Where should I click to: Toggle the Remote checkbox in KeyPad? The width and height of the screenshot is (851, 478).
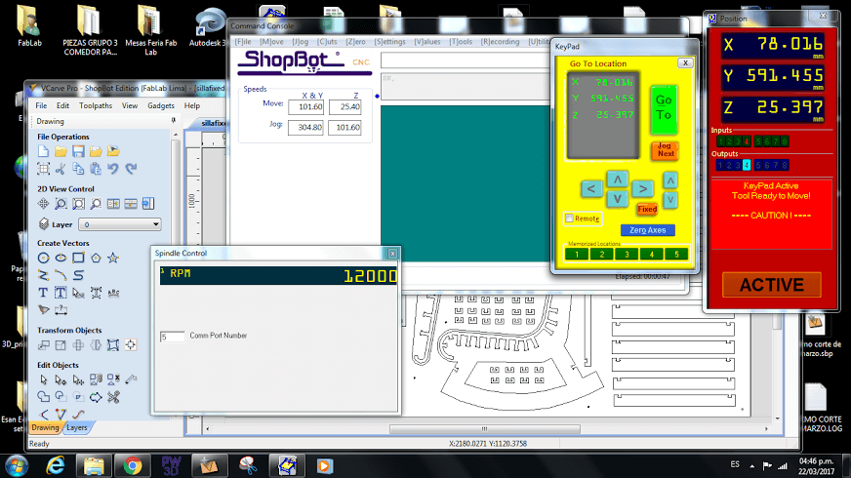click(569, 219)
